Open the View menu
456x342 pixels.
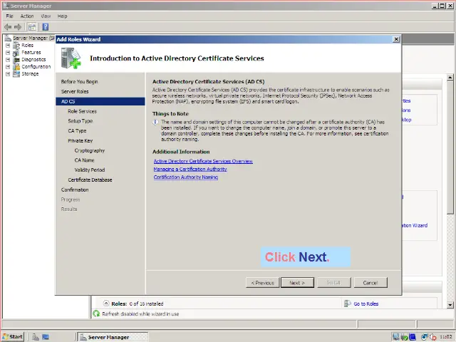coord(46,16)
